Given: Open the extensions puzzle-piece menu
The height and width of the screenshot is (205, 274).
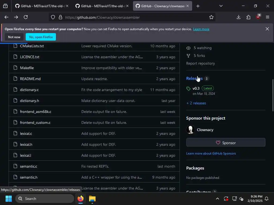Looking at the screenshot, I should point(248,17).
